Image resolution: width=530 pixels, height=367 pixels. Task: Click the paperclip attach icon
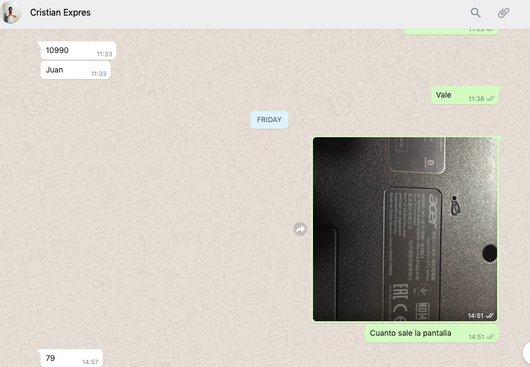click(x=503, y=13)
